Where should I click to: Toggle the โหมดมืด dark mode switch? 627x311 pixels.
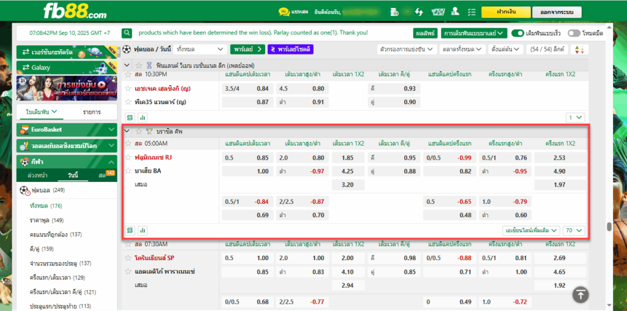574,33
